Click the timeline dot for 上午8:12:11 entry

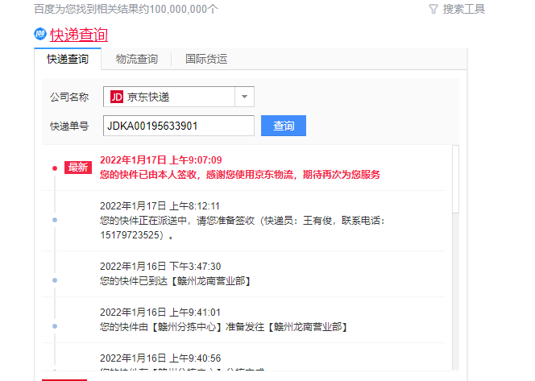(x=55, y=220)
